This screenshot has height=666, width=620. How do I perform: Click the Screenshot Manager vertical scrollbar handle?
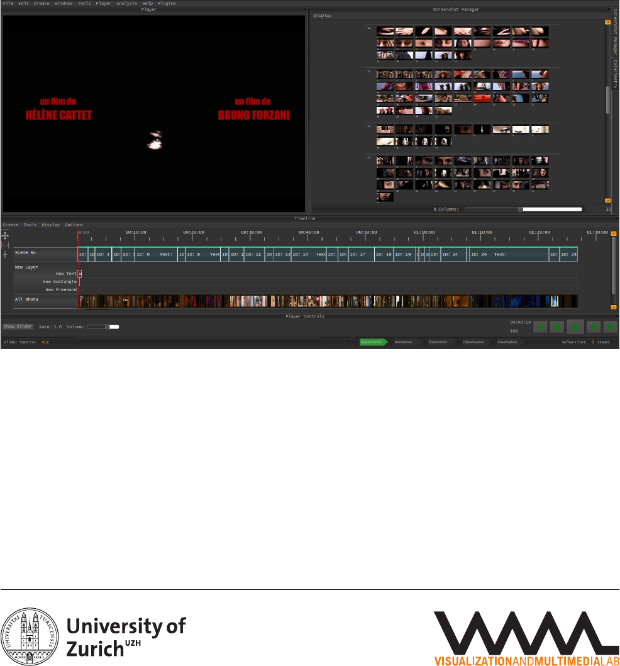click(x=607, y=100)
